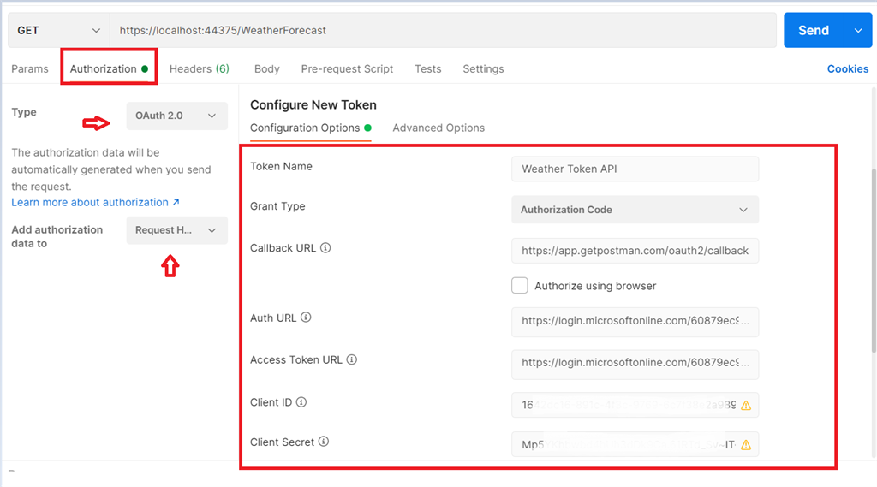
Task: Click the vertical scrollbar on the right
Action: [x=873, y=257]
